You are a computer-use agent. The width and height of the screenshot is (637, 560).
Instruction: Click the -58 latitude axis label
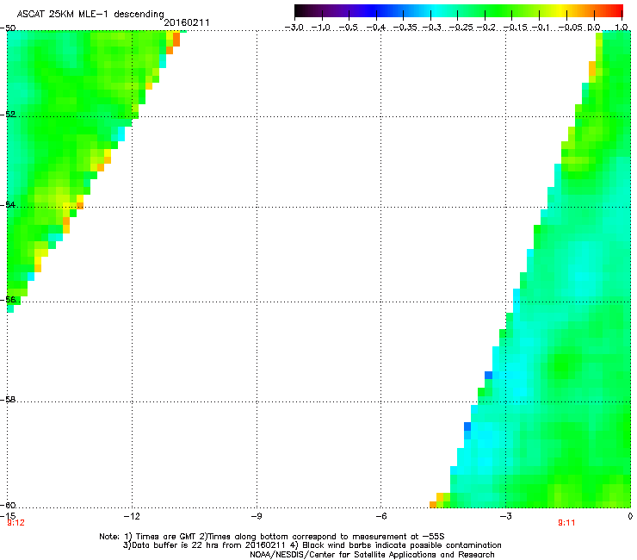[x=8, y=400]
